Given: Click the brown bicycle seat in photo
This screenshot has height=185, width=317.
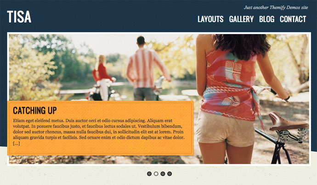Looking at the screenshot, I should (288, 122).
